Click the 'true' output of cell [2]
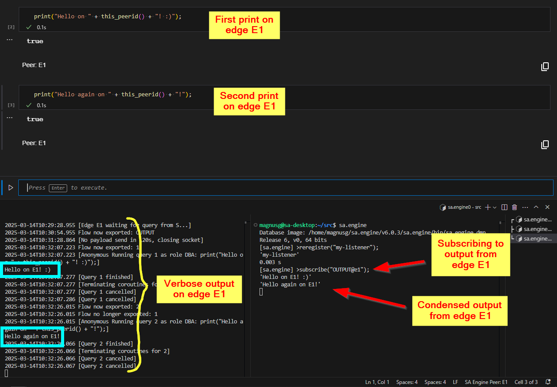 (35, 41)
